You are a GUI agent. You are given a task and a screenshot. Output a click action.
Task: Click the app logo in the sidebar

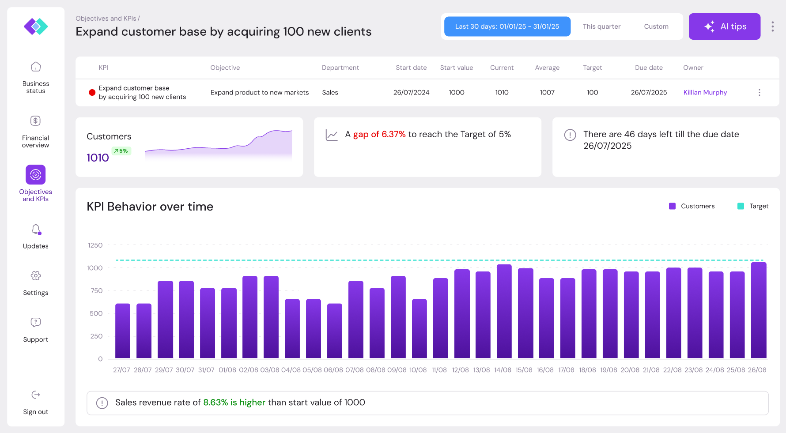pyautogui.click(x=36, y=26)
